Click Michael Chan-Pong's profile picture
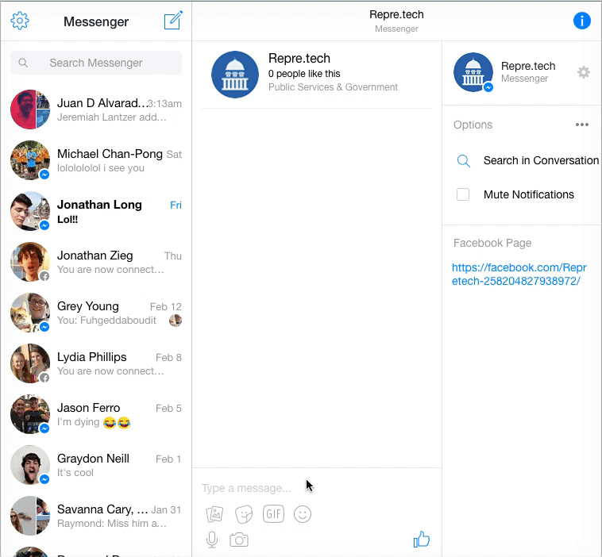The image size is (602, 557). point(30,160)
